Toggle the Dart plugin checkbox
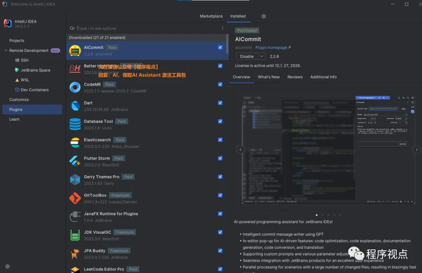Image resolution: width=422 pixels, height=273 pixels. 220,102
